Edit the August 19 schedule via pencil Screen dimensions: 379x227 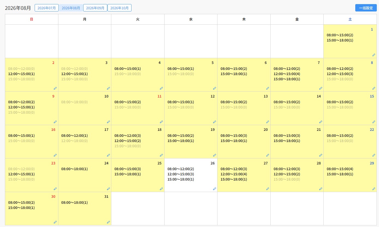point(214,155)
